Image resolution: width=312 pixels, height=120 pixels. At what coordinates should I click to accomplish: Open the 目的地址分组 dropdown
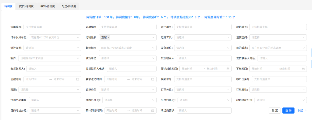55,111
